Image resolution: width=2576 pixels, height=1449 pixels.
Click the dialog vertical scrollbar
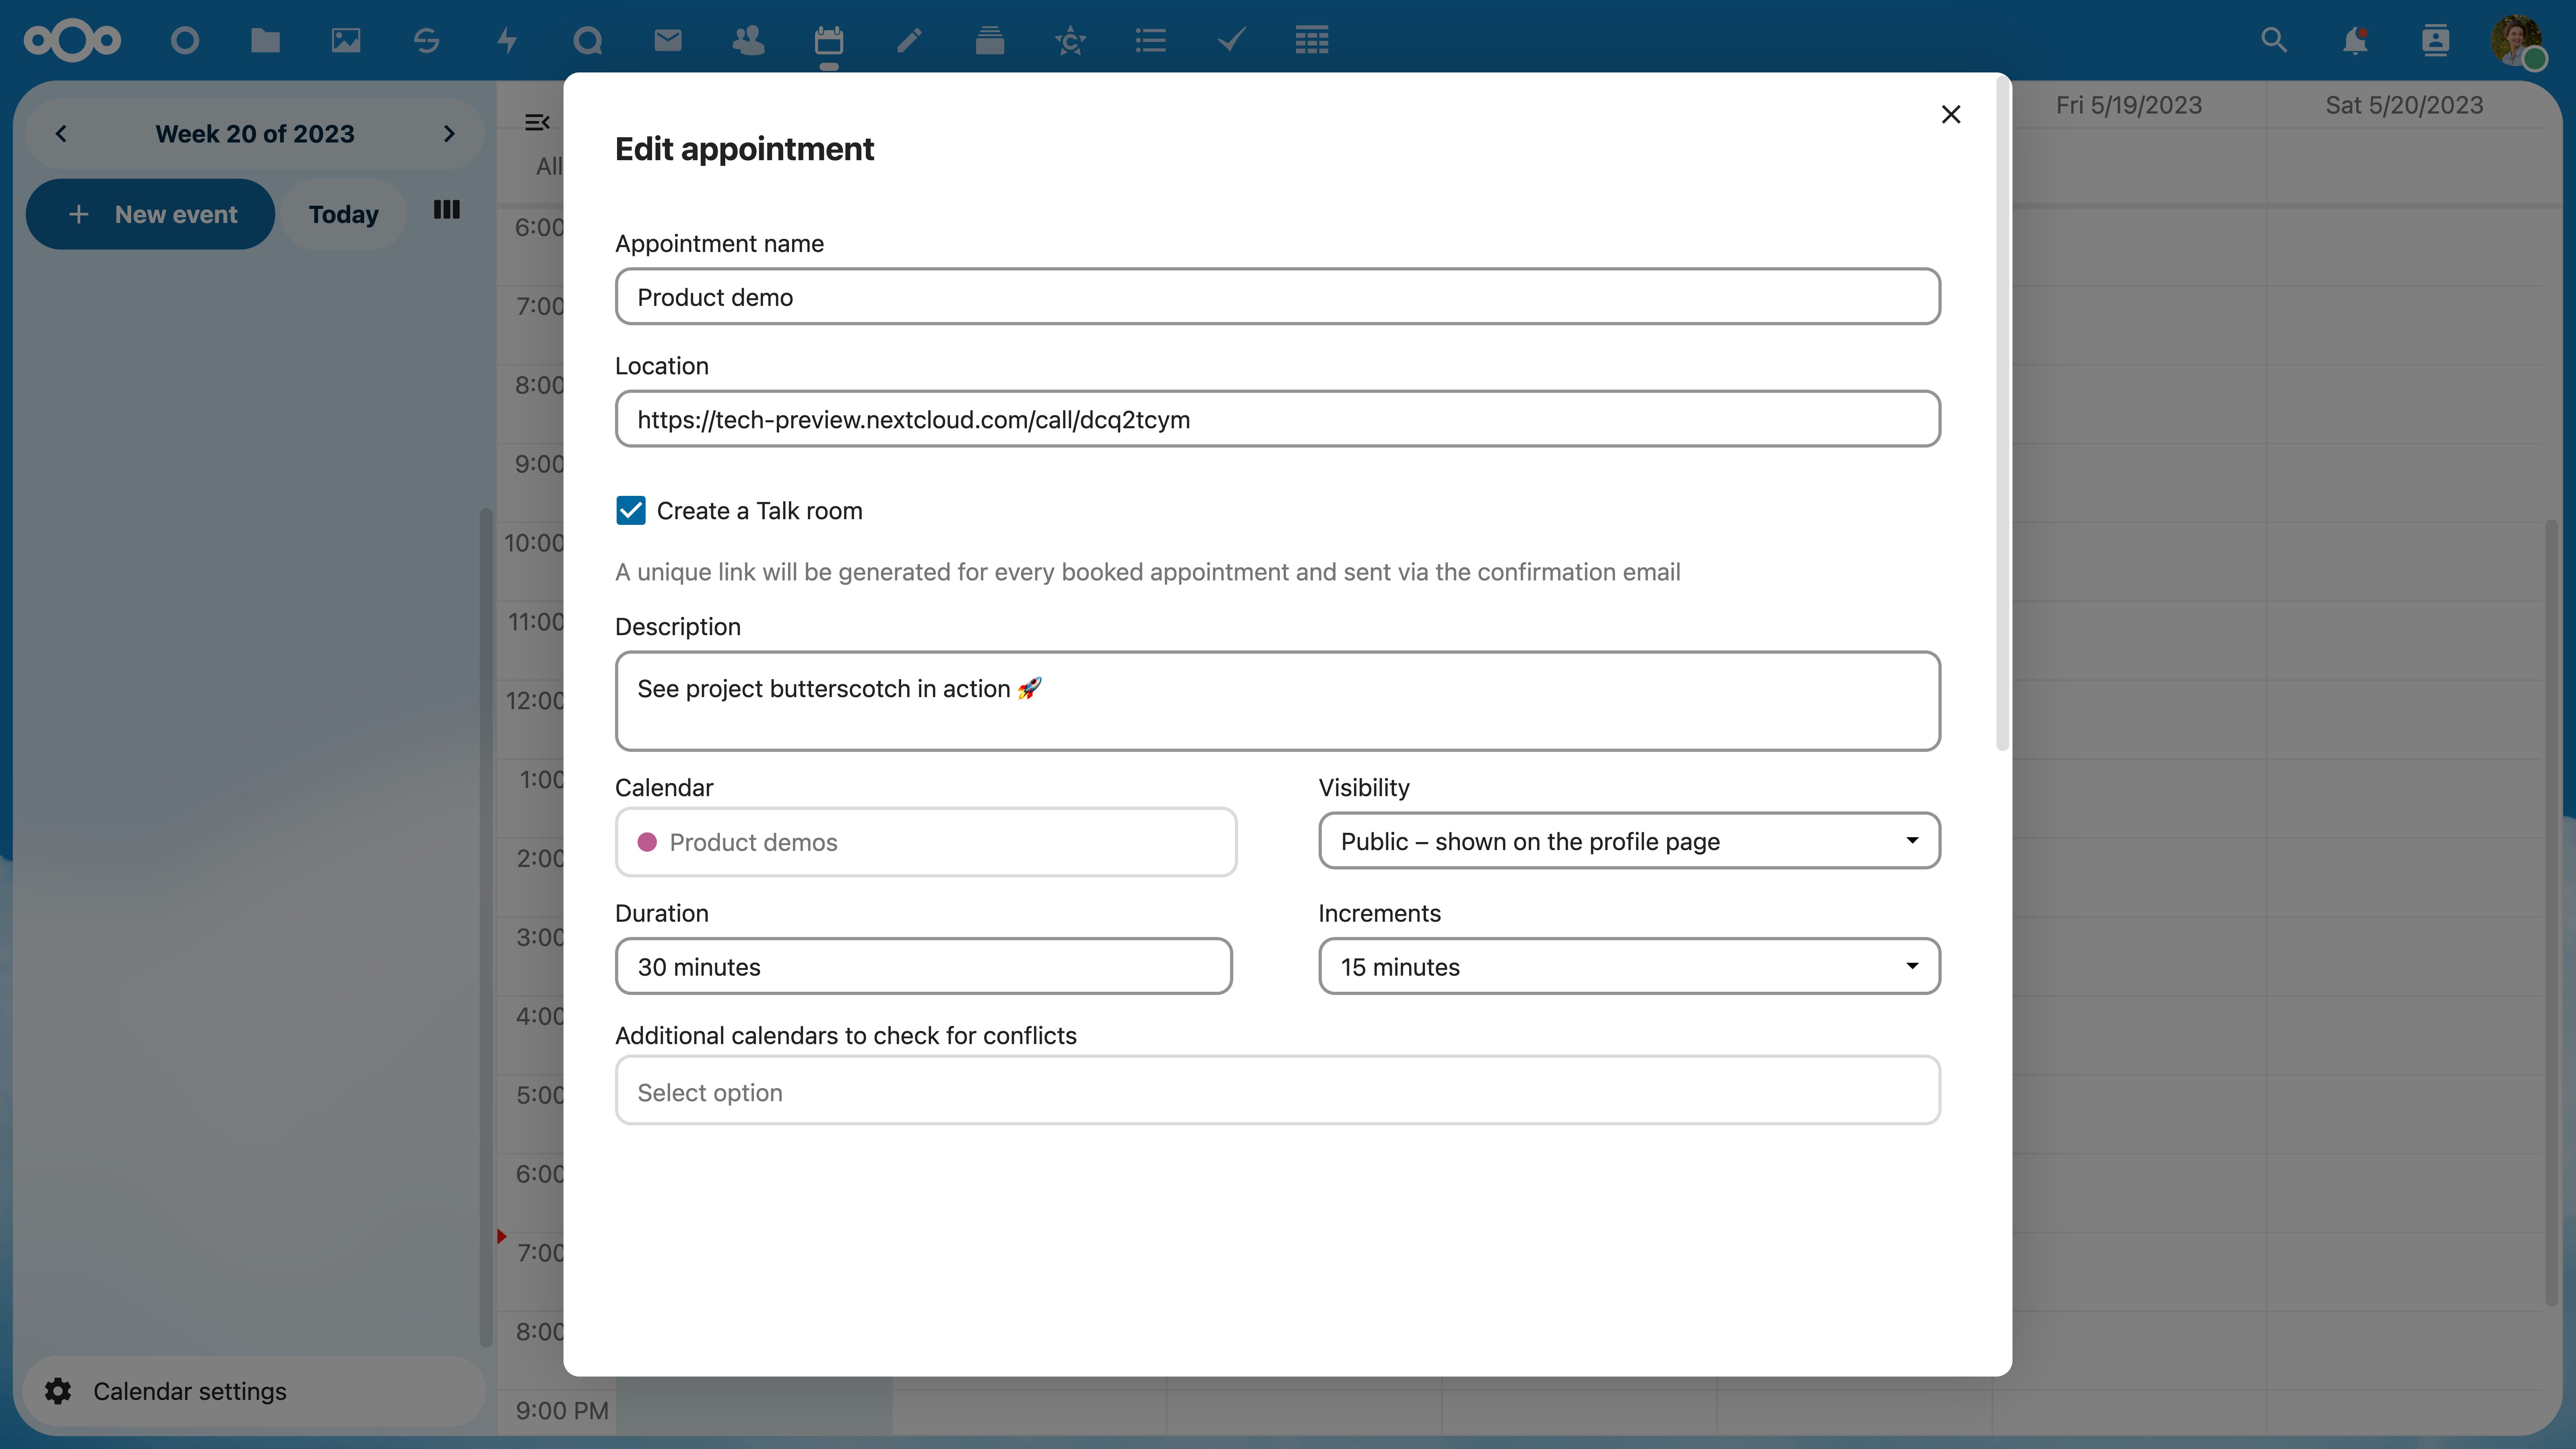[x=2002, y=415]
